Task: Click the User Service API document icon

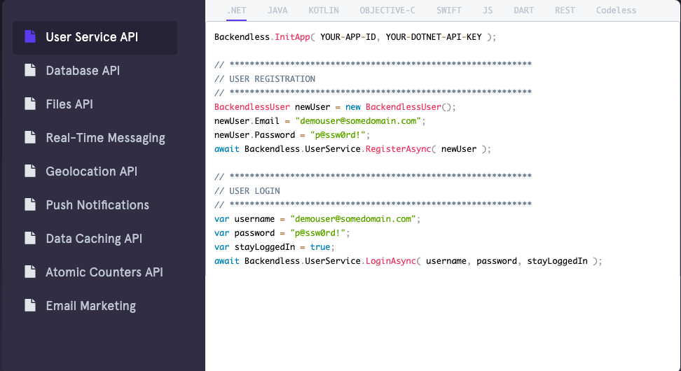Action: coord(30,36)
